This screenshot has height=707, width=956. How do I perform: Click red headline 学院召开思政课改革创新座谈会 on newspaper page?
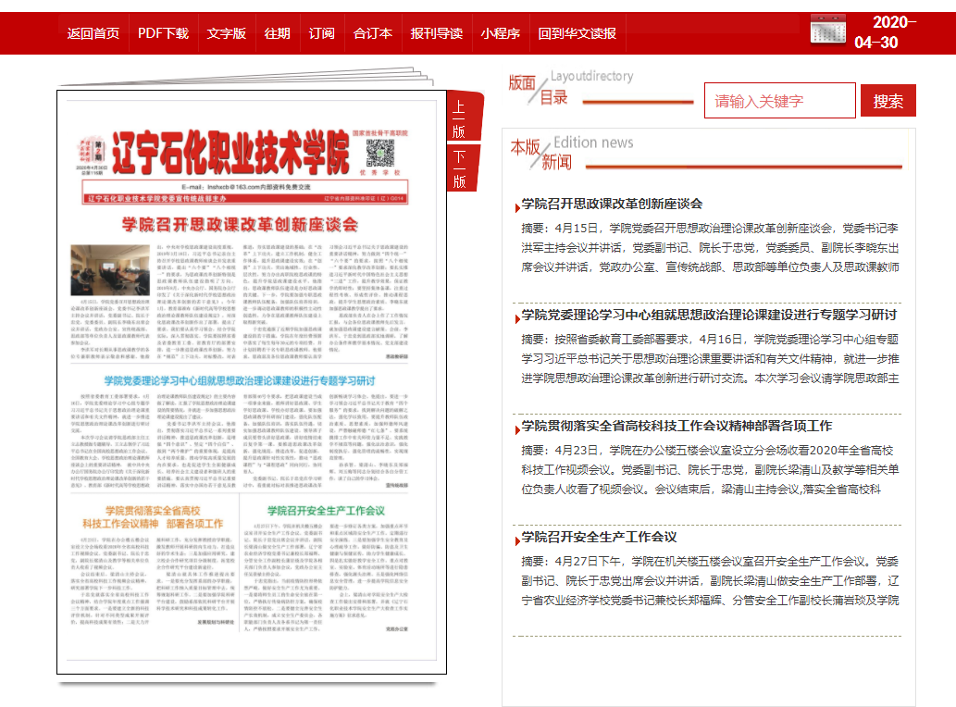[x=240, y=225]
